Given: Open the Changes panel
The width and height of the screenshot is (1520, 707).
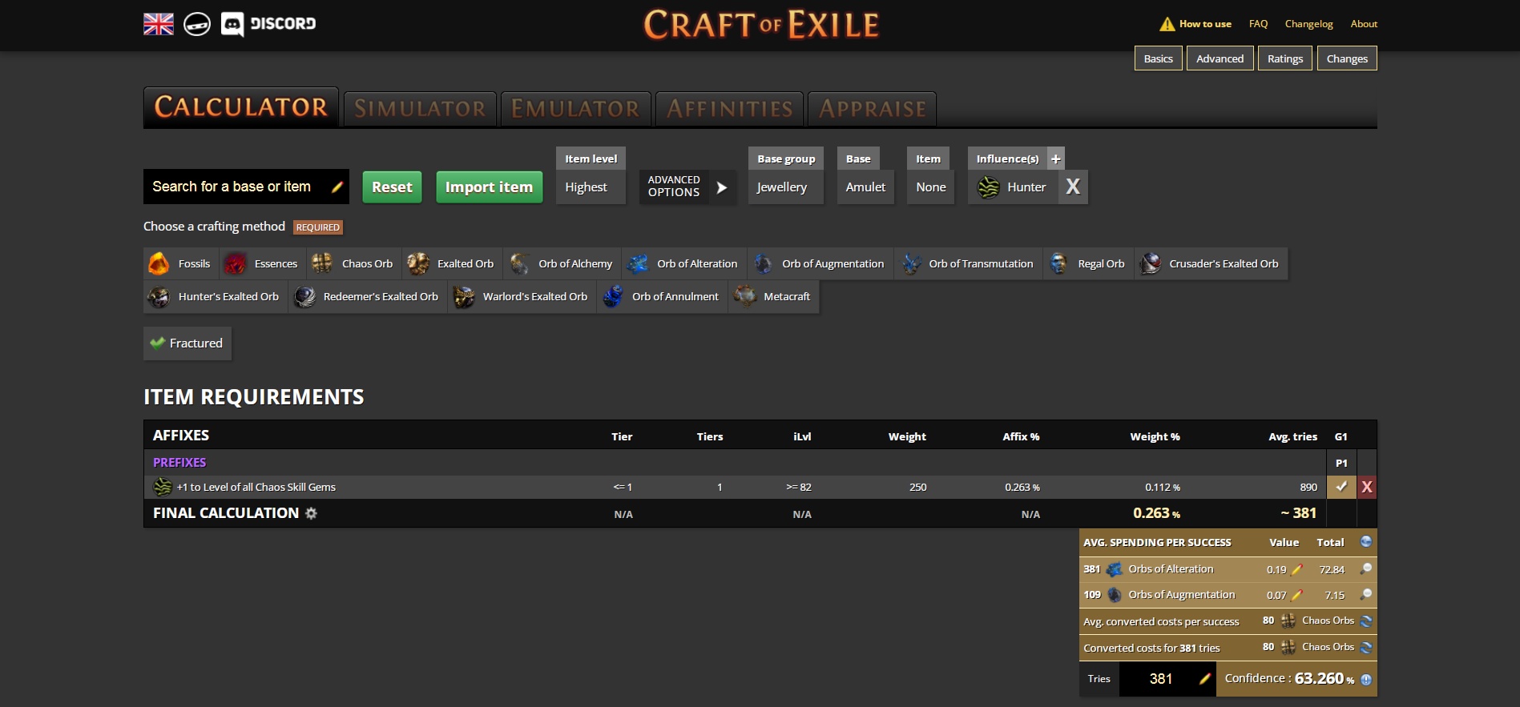Looking at the screenshot, I should point(1347,58).
